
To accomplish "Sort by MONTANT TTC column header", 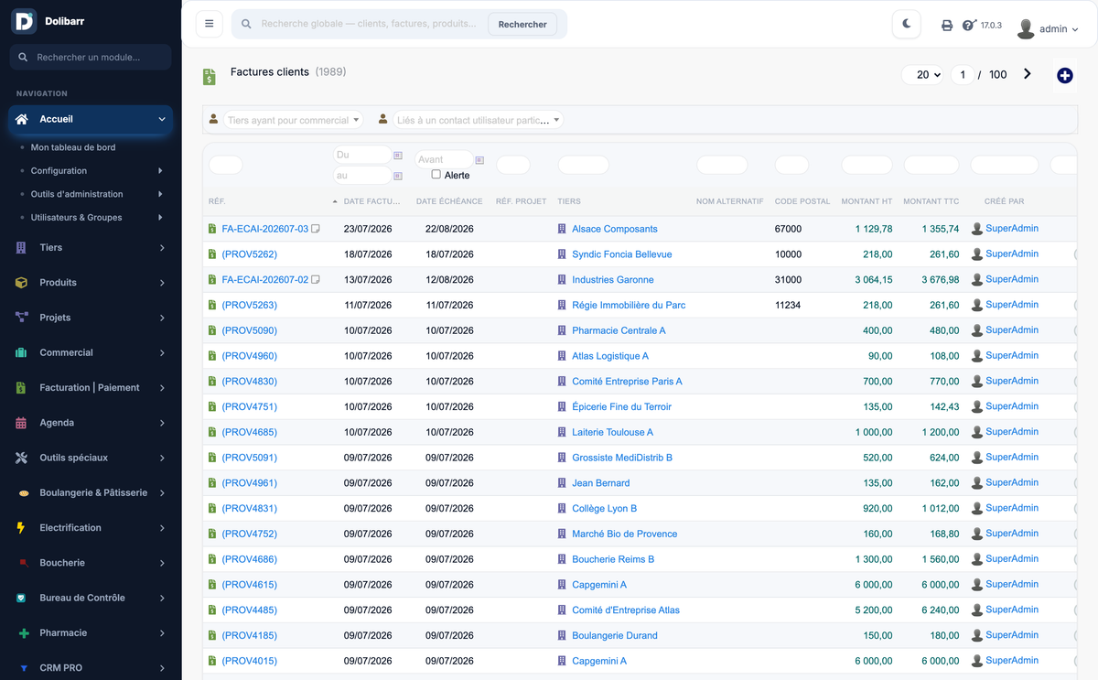I will (x=931, y=201).
